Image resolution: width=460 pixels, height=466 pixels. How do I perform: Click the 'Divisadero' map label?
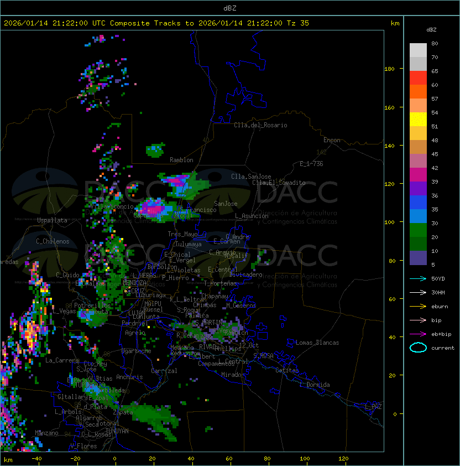pyautogui.click(x=245, y=275)
